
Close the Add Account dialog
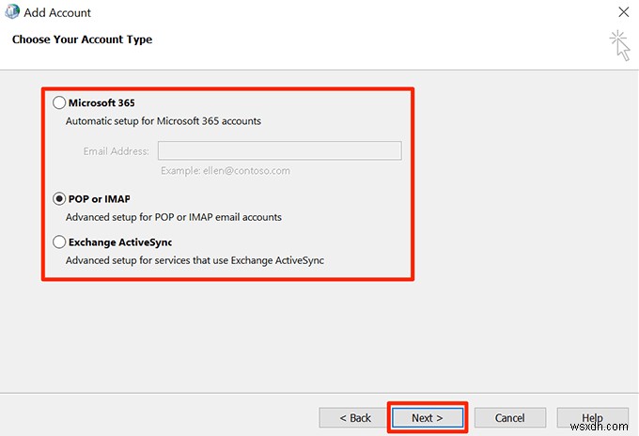tap(624, 12)
